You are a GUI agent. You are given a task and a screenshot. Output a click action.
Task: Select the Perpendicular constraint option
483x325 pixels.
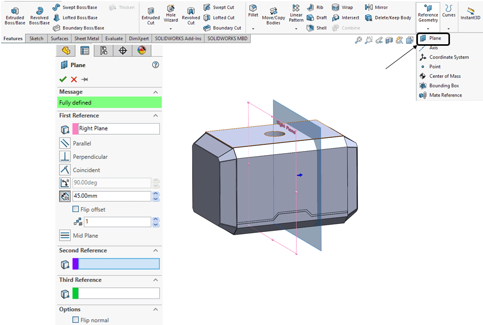tap(65, 157)
